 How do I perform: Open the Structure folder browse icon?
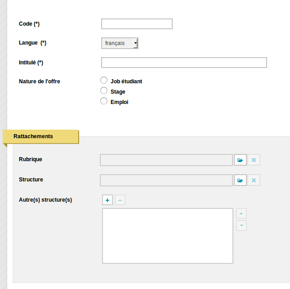pos(240,180)
